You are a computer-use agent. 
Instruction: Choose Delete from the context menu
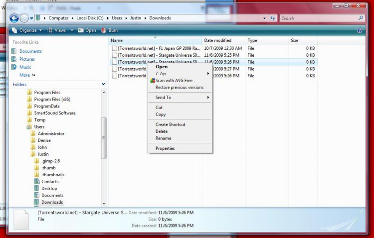pyautogui.click(x=180, y=131)
